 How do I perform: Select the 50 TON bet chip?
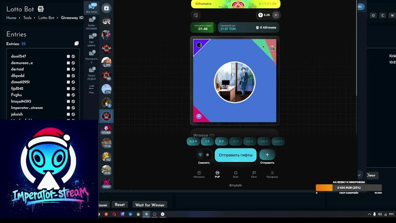tap(249, 141)
